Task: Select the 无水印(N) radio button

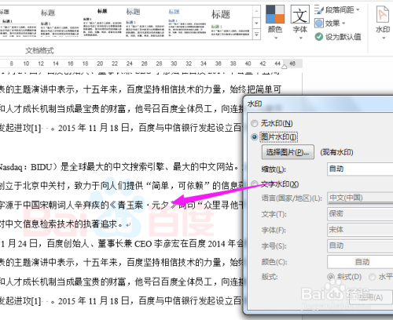Action: pyautogui.click(x=255, y=123)
